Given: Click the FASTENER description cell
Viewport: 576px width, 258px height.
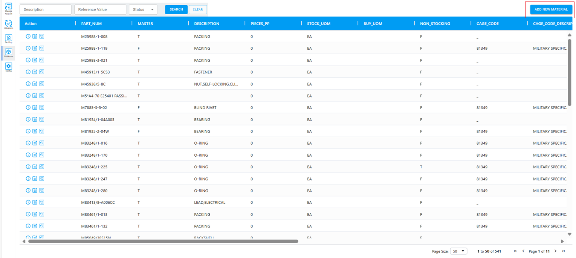Looking at the screenshot, I should (203, 72).
